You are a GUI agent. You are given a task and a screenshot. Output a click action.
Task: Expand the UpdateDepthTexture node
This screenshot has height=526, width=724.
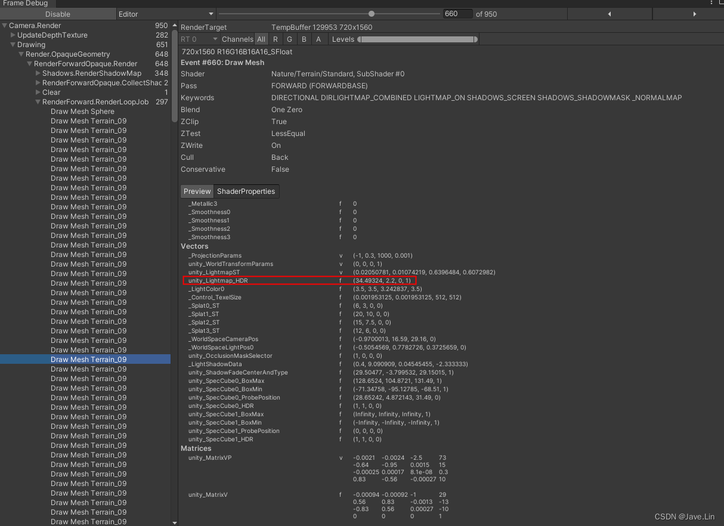tap(13, 35)
